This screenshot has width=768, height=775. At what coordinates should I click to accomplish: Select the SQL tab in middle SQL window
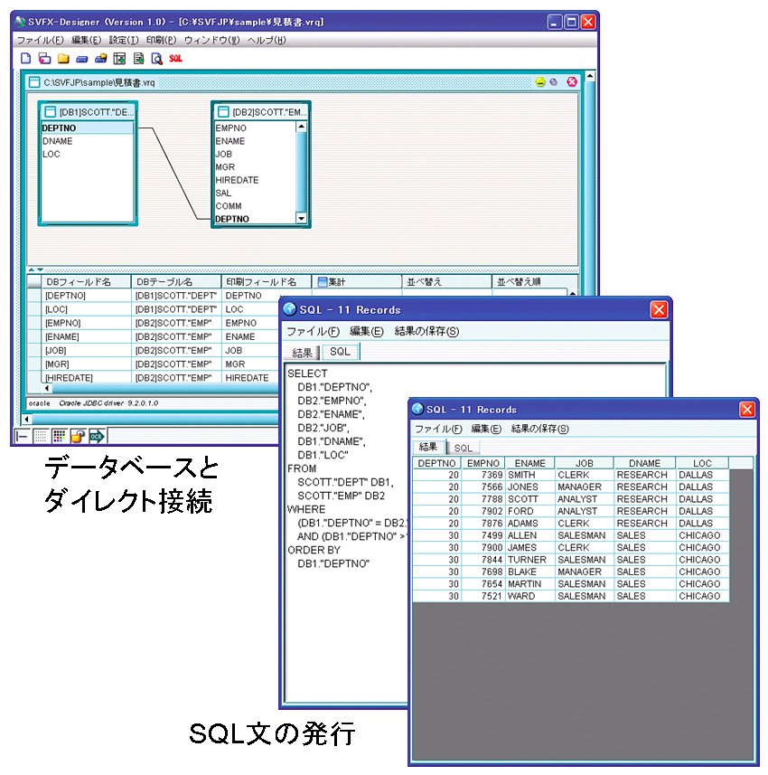tap(340, 352)
